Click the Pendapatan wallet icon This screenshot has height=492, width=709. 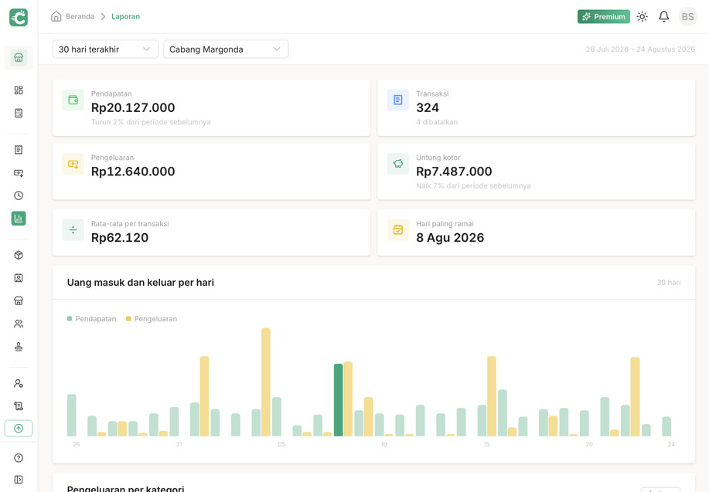[x=73, y=100]
